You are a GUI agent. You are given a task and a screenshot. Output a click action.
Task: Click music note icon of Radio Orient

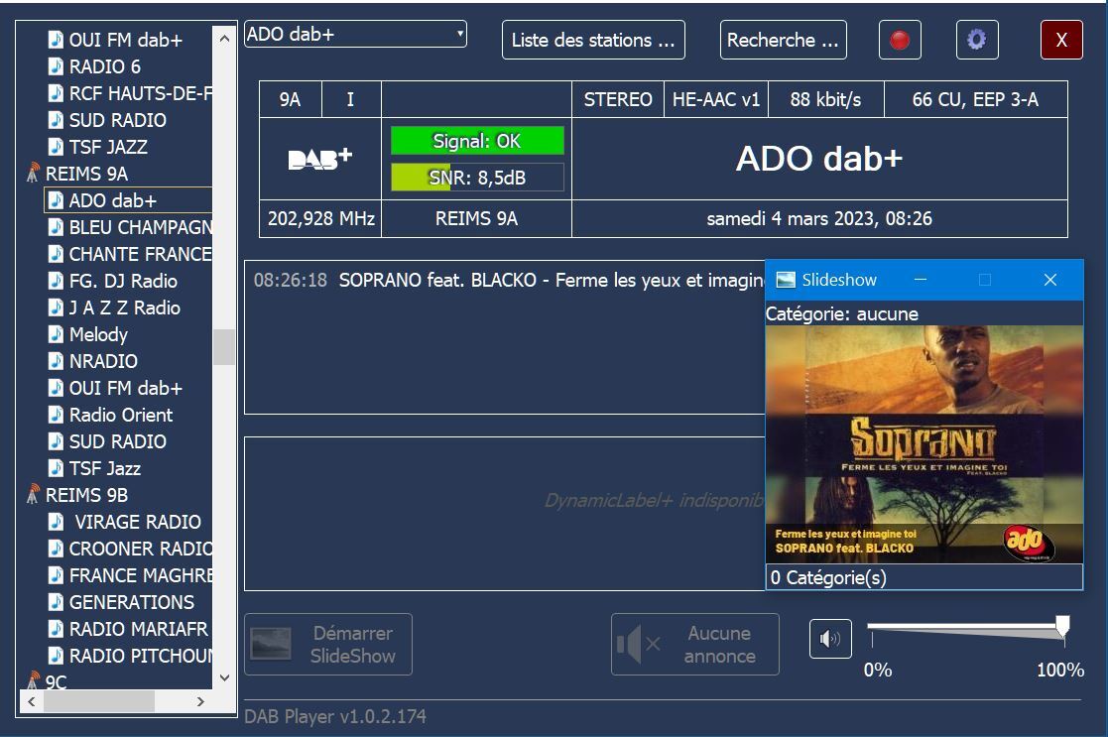click(x=56, y=414)
